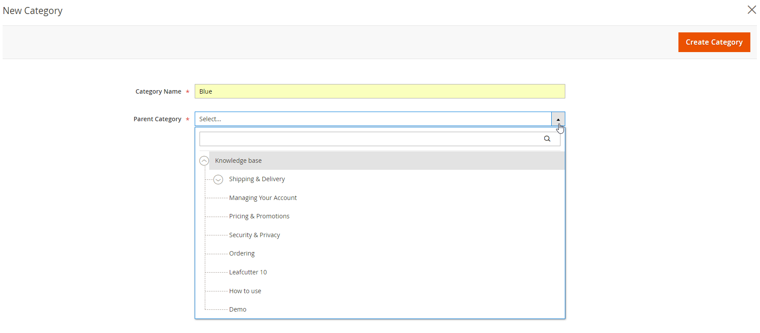Choose the Ordering category
Image resolution: width=760 pixels, height=333 pixels.
(x=242, y=253)
